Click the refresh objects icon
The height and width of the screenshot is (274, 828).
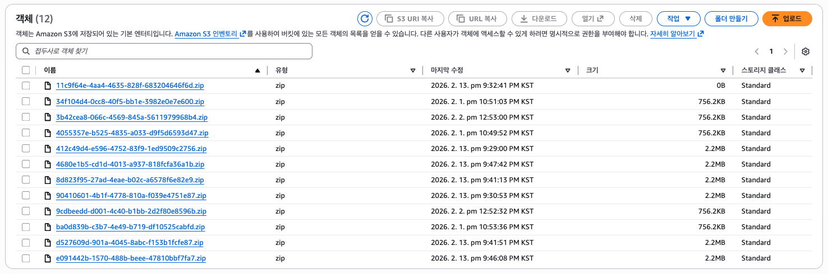pyautogui.click(x=365, y=18)
